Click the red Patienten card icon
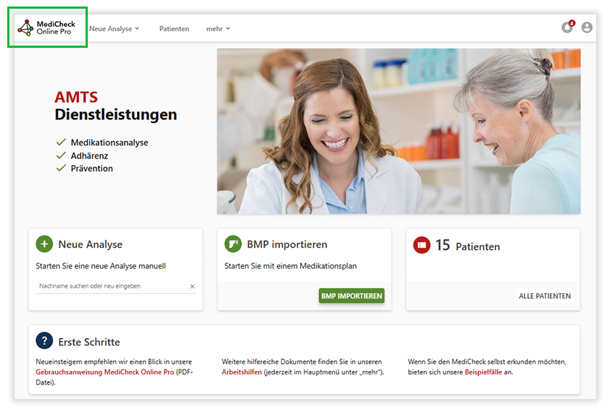 [421, 246]
